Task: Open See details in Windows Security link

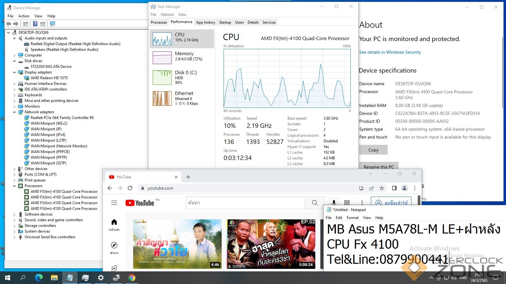Action: pyautogui.click(x=390, y=52)
